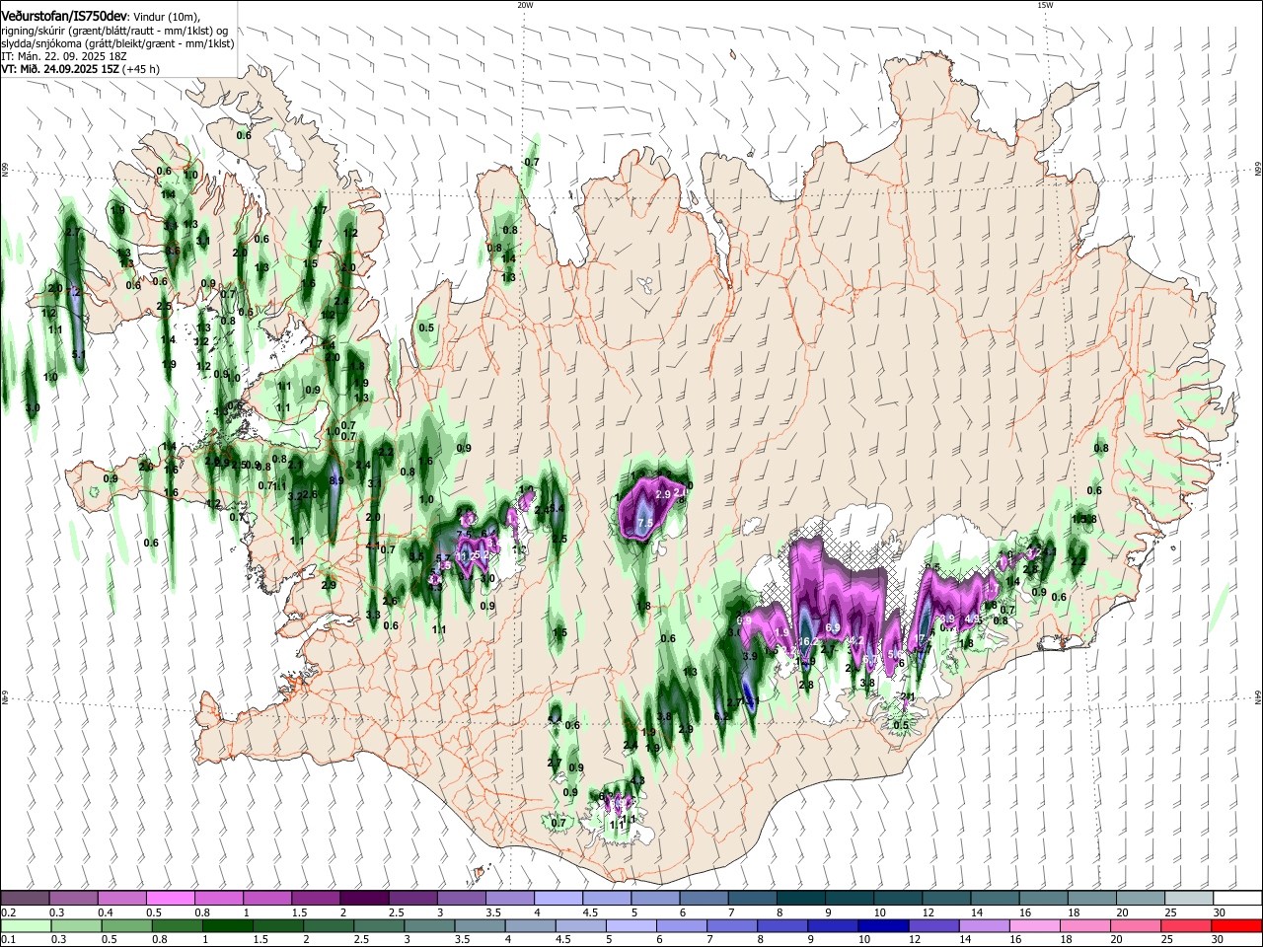Select the 0.5 green swatch in the rain scale

pyautogui.click(x=126, y=925)
